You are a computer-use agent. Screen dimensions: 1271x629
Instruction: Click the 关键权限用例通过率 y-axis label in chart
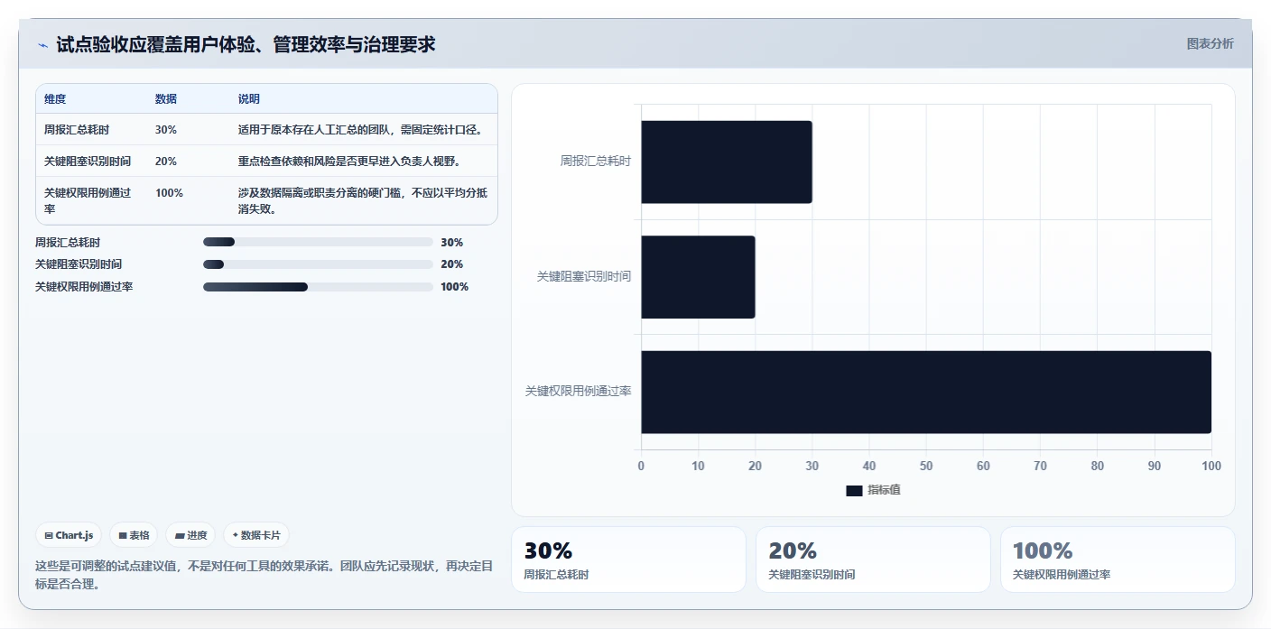(x=579, y=392)
